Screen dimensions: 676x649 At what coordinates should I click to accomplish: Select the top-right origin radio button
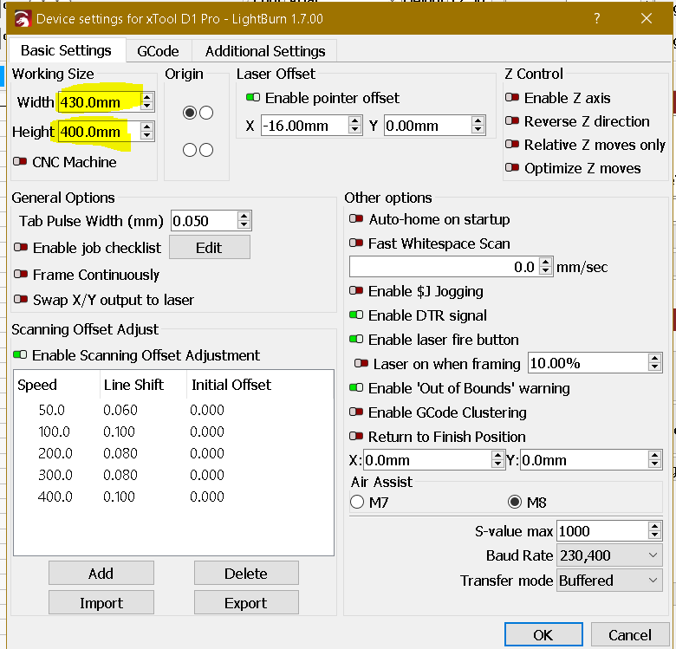pyautogui.click(x=206, y=113)
